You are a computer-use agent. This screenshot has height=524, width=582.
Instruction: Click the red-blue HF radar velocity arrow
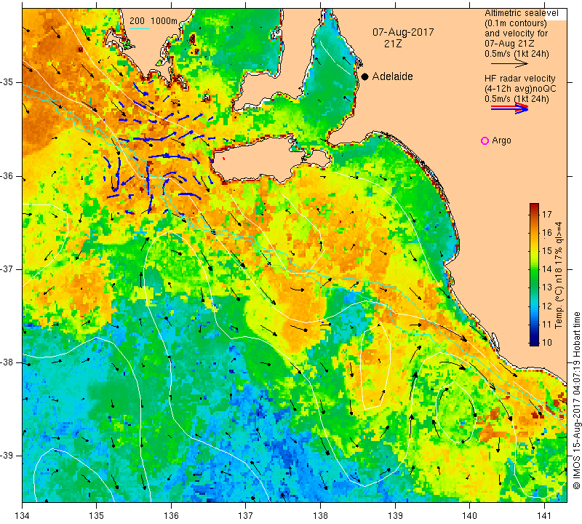point(509,108)
